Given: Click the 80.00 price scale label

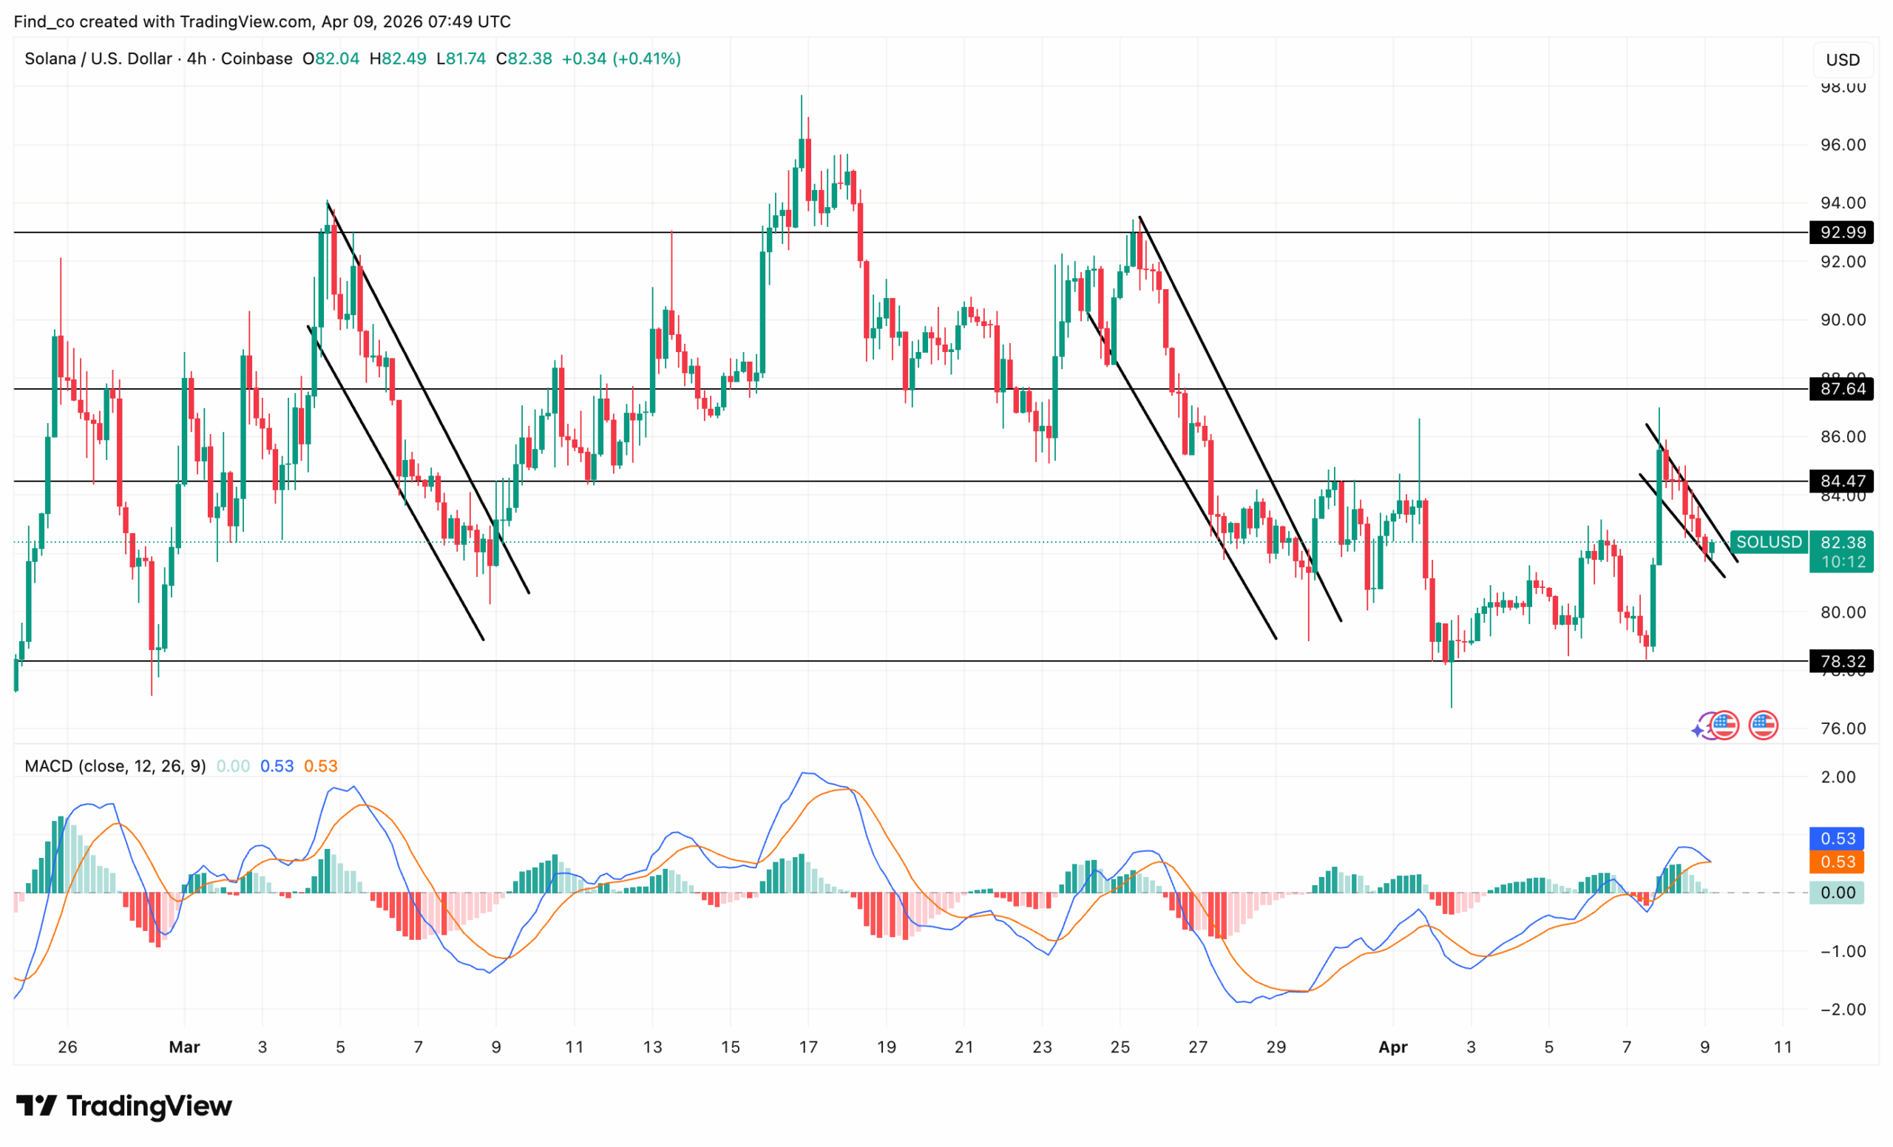Looking at the screenshot, I should [x=1843, y=612].
